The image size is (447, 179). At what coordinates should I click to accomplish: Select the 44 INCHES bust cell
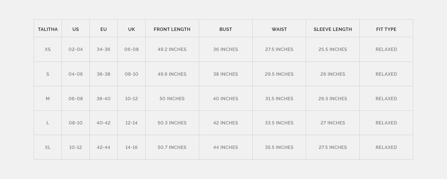point(226,147)
